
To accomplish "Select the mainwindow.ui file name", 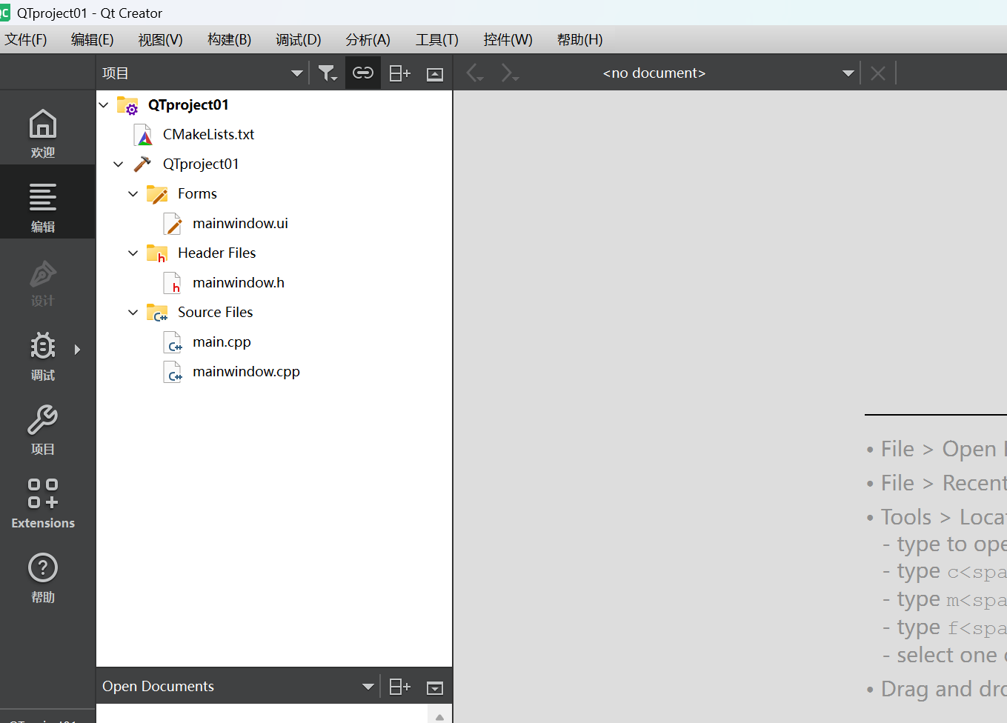I will click(x=240, y=224).
